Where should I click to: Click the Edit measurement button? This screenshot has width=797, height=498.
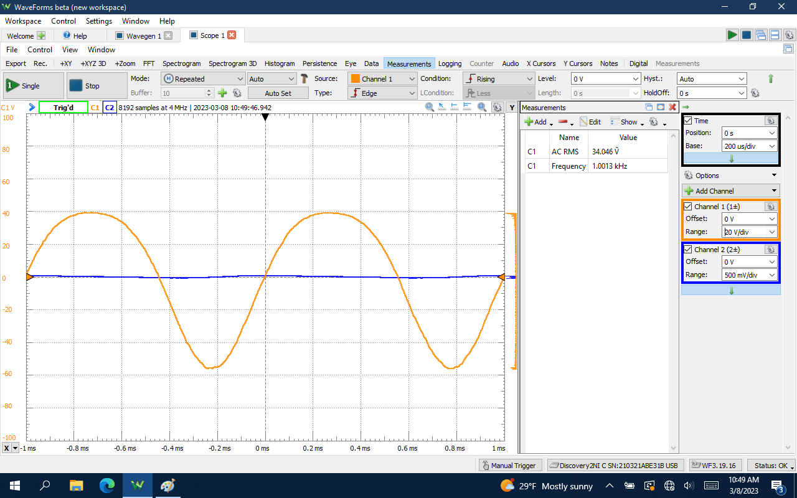(x=590, y=122)
